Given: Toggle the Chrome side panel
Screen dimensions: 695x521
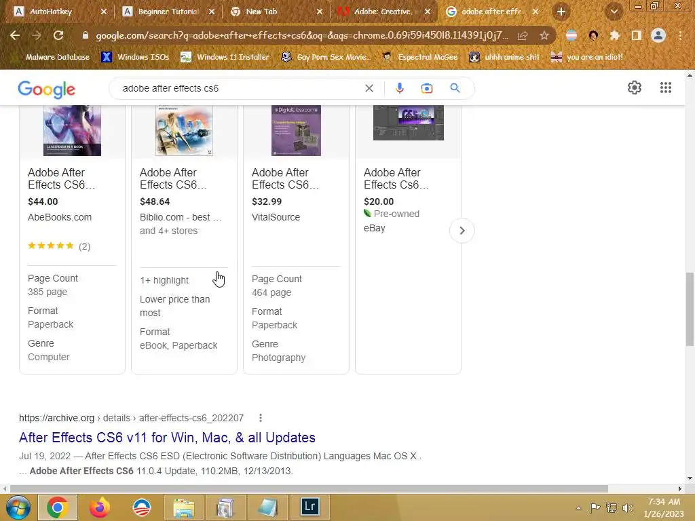Looking at the screenshot, I should tap(636, 35).
